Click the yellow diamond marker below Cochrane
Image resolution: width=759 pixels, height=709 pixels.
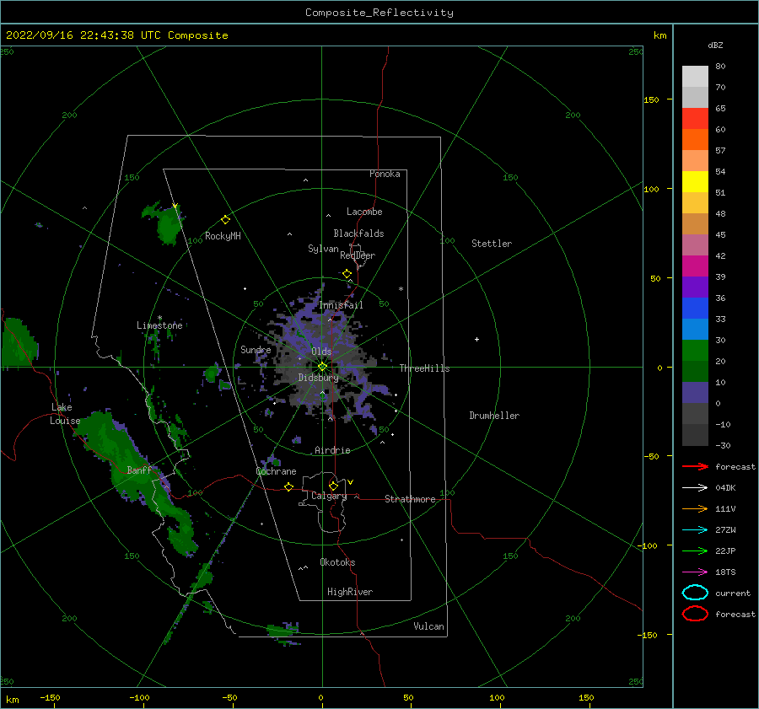pyautogui.click(x=289, y=487)
